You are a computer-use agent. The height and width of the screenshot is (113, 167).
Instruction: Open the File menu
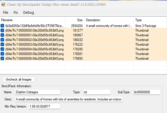coord(6,13)
